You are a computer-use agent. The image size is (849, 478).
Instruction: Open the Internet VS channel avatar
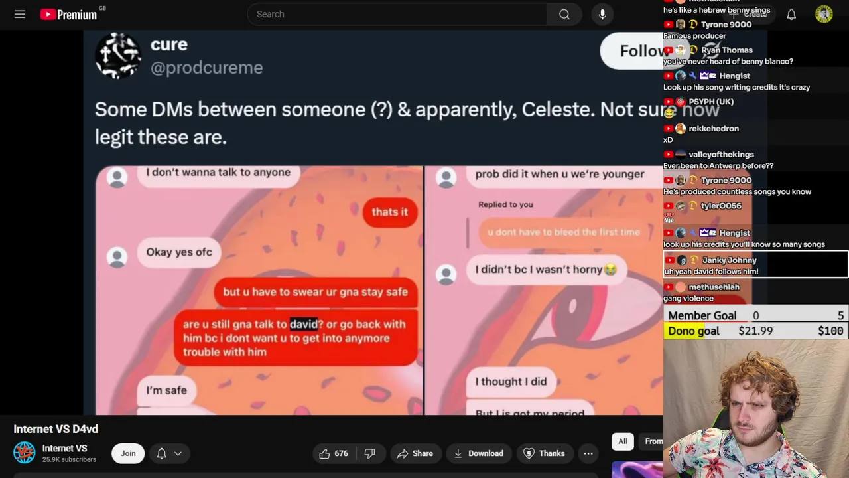tap(25, 453)
